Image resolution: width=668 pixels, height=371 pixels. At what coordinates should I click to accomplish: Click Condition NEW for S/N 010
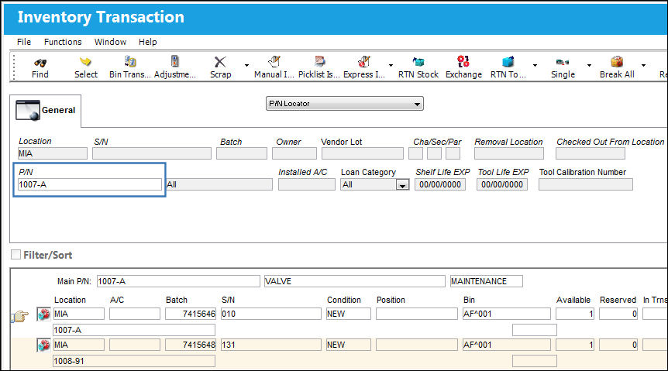(x=349, y=314)
